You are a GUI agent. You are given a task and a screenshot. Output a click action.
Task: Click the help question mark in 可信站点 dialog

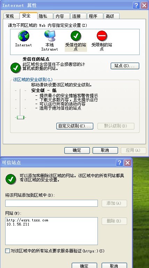pos(119,163)
